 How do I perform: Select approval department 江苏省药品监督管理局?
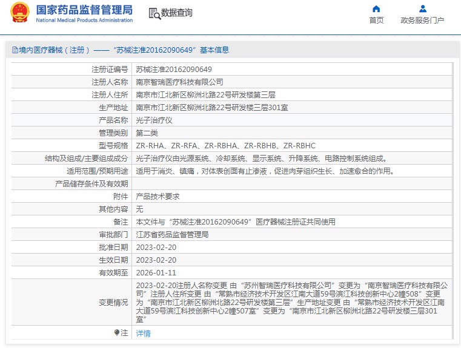coord(172,235)
